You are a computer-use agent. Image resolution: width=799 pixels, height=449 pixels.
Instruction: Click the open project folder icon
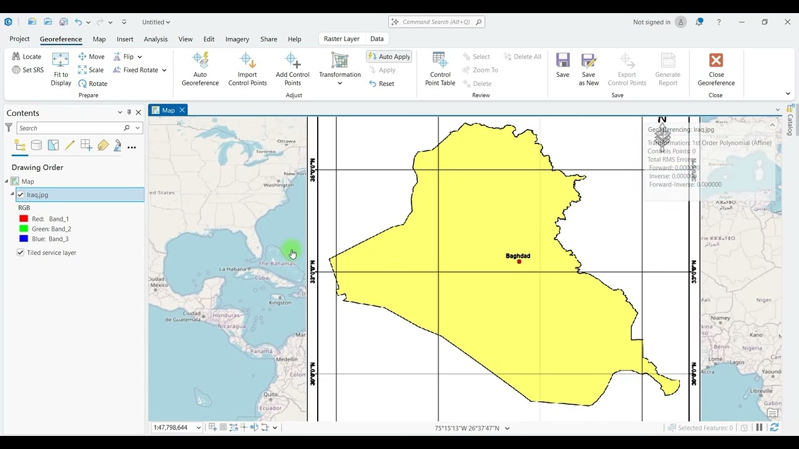pos(47,22)
